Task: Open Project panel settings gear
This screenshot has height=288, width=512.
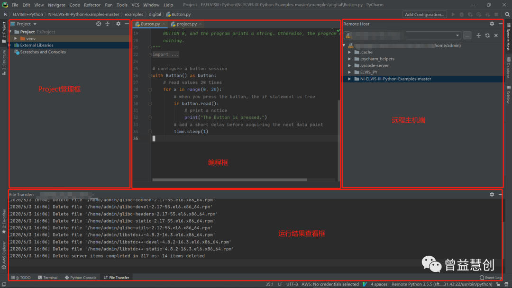Action: point(119,24)
